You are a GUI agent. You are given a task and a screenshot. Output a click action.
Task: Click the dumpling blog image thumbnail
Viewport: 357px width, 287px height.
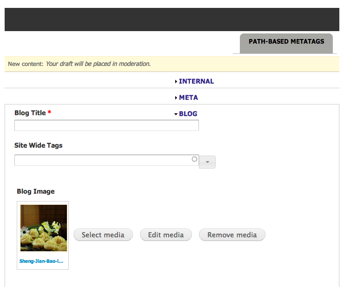pyautogui.click(x=44, y=228)
